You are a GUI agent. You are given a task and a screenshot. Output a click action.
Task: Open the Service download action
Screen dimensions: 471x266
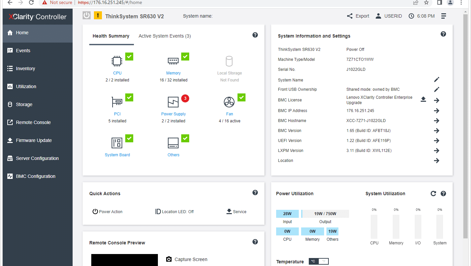[236, 211]
